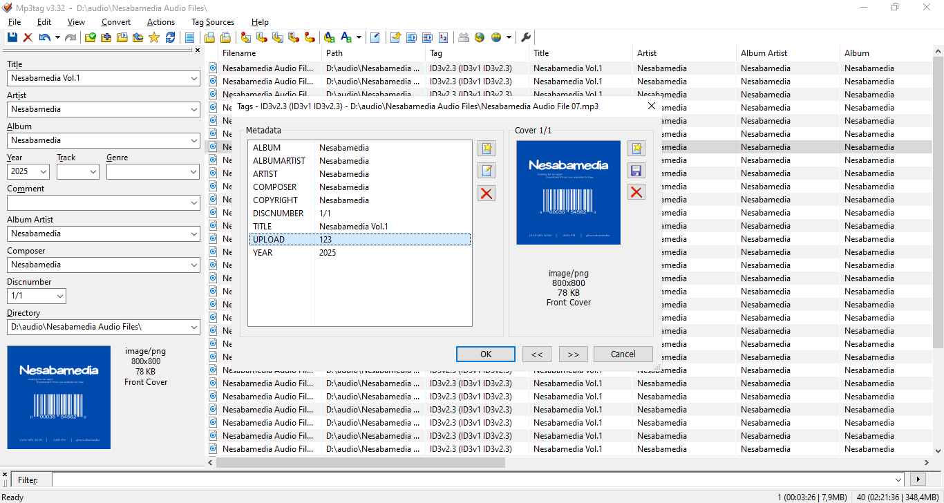Screen dimensions: 944x503
Task: Remove field with Metadata red X icon
Action: [x=487, y=193]
